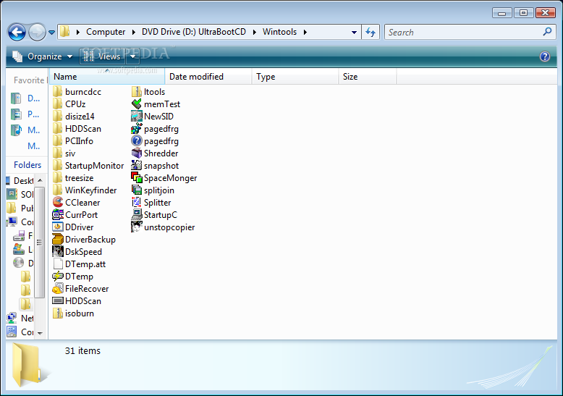Select the siv folder
Screen dimensions: 563x396
pos(64,153)
